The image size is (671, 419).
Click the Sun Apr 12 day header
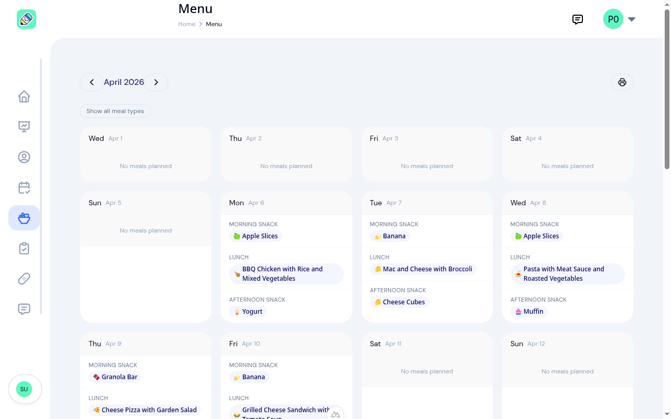click(568, 344)
